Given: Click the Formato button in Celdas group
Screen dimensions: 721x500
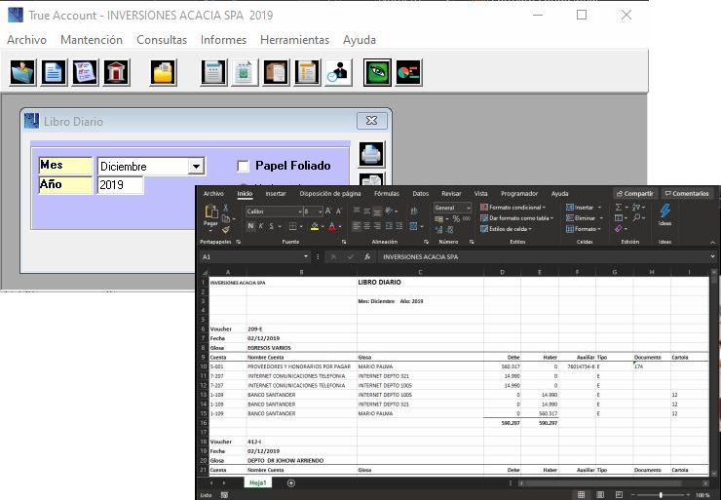Looking at the screenshot, I should [x=583, y=229].
